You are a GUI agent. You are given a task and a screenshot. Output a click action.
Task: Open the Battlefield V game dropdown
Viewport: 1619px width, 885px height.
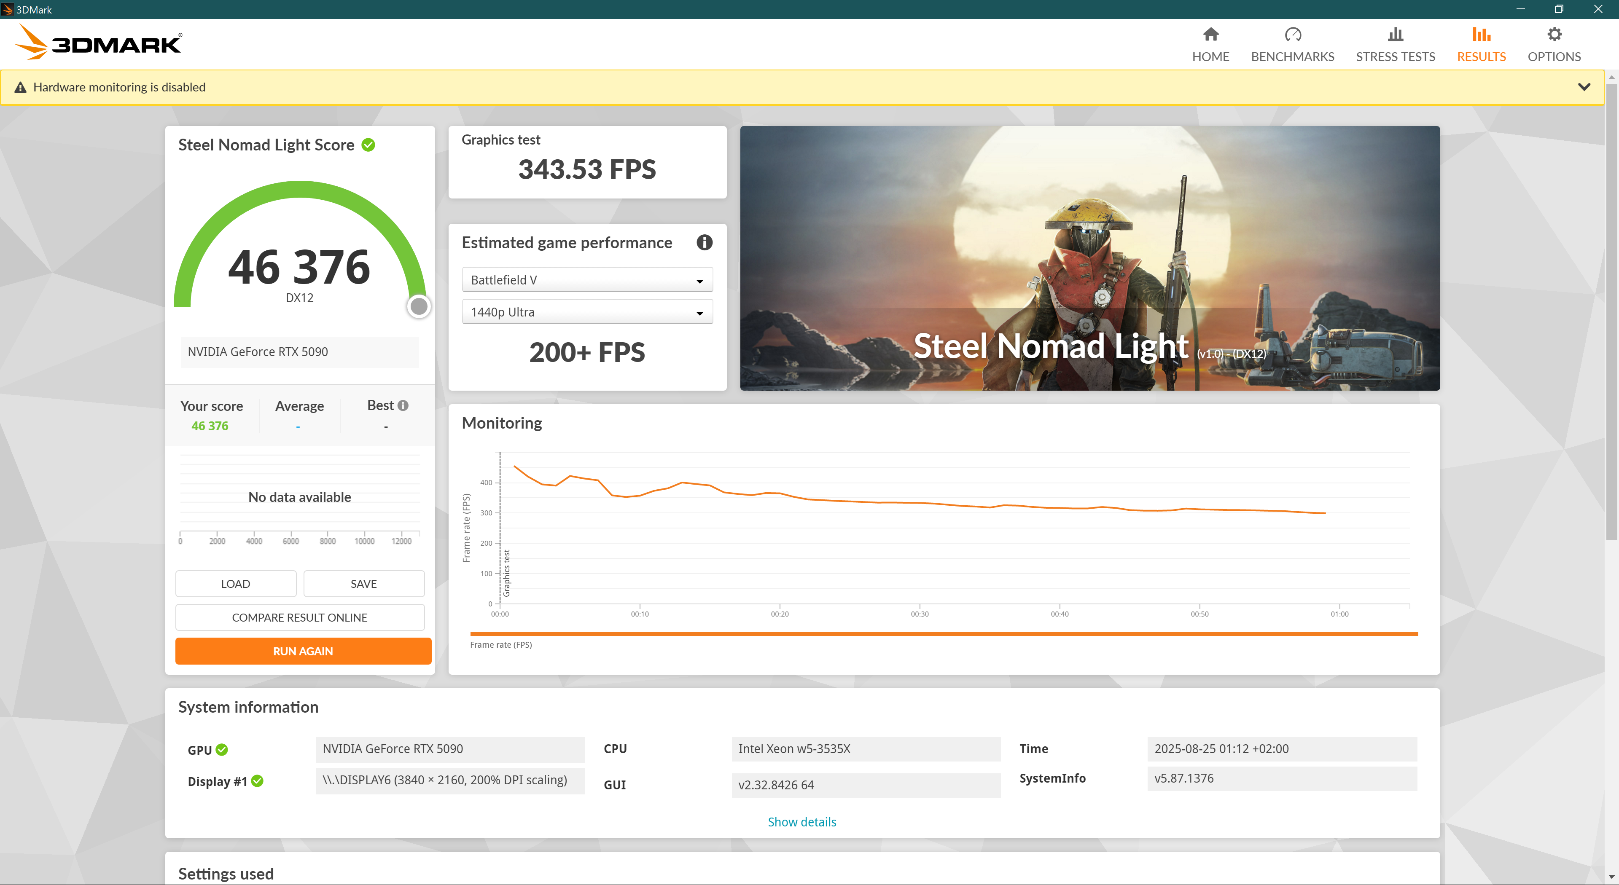[x=587, y=280]
